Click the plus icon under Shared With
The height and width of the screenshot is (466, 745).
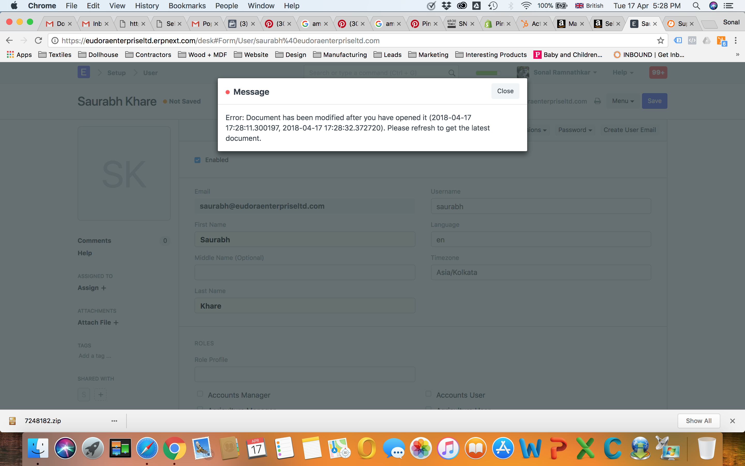100,395
